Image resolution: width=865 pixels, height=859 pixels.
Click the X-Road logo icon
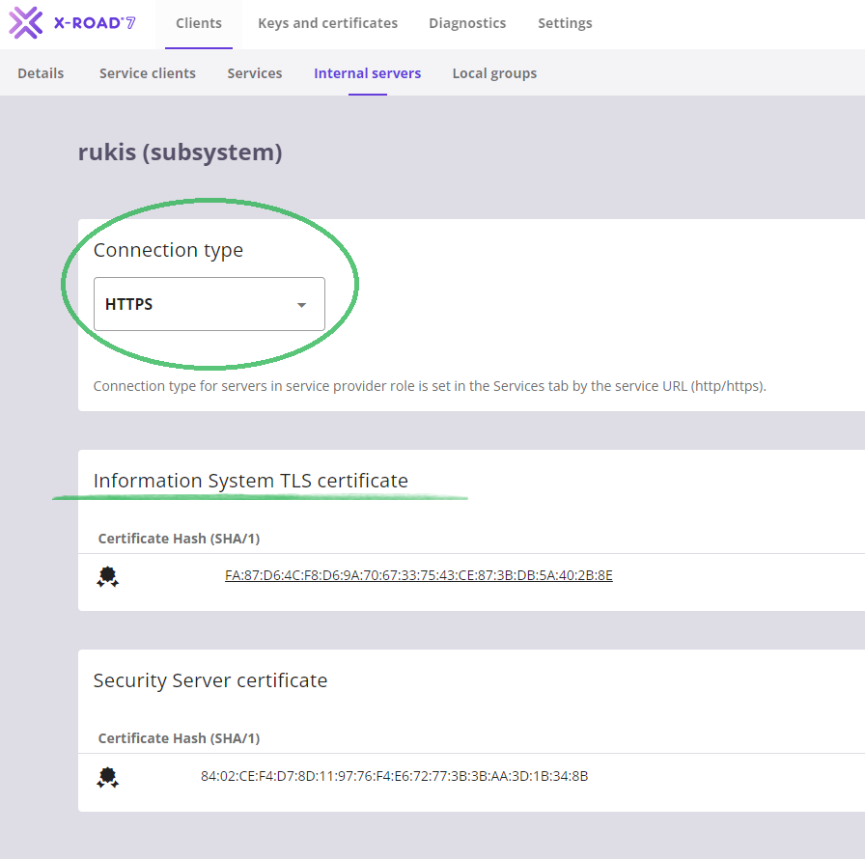coord(26,23)
